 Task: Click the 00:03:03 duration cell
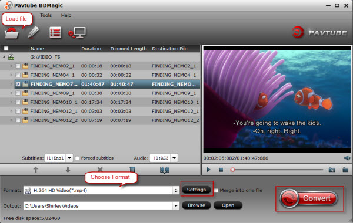92,111
